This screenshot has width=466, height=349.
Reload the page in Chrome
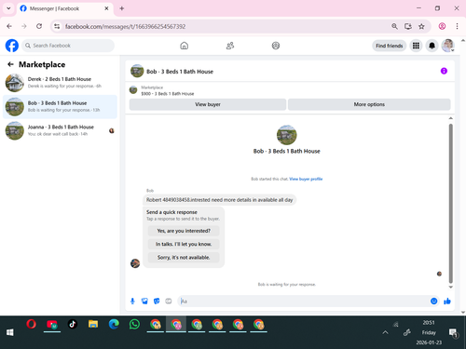tap(39, 26)
